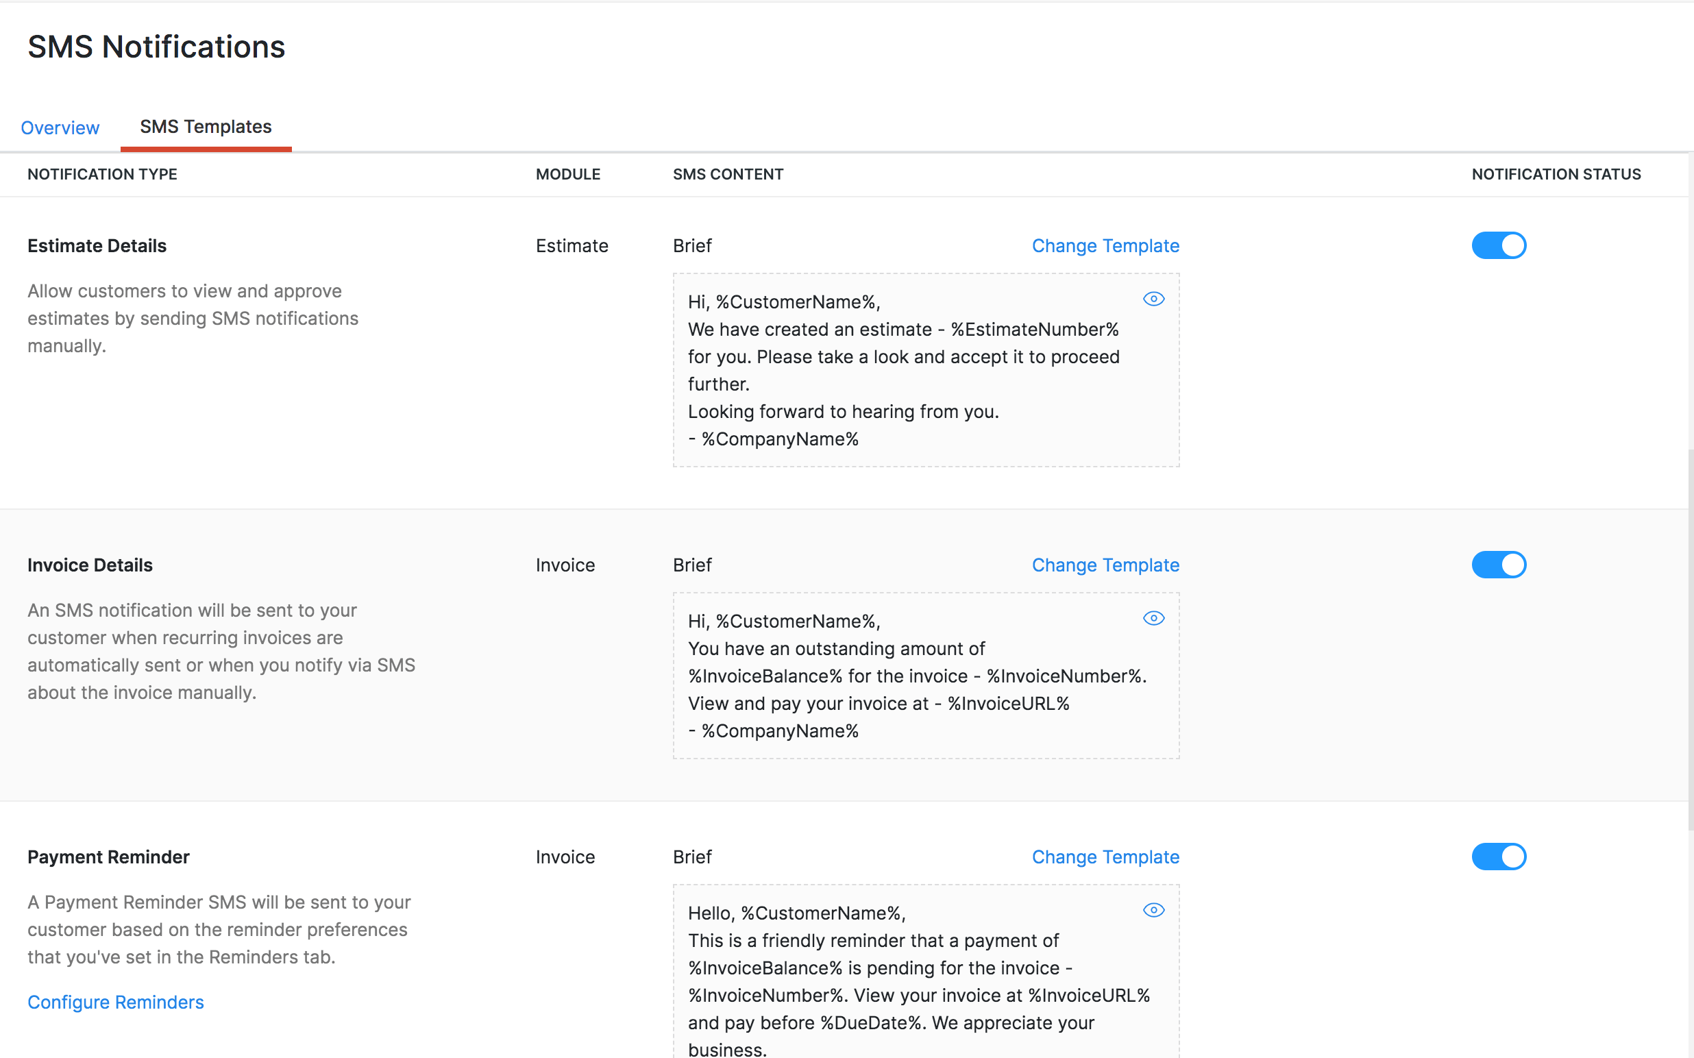
Task: Change Template for Payment Reminder
Action: (1105, 857)
